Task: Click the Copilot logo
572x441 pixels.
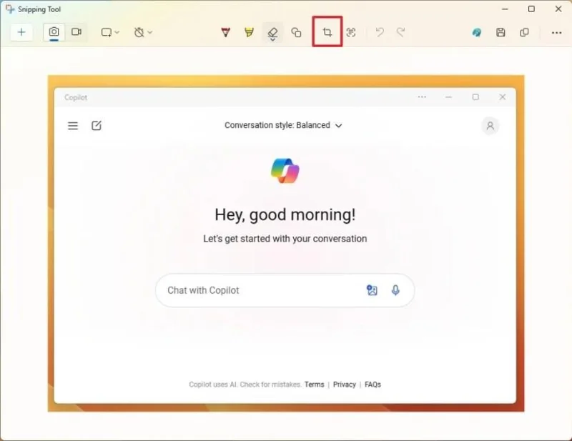Action: click(285, 171)
